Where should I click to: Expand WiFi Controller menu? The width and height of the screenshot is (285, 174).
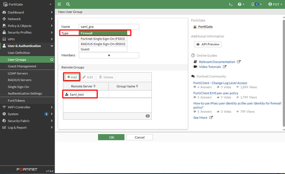pyautogui.click(x=27, y=107)
